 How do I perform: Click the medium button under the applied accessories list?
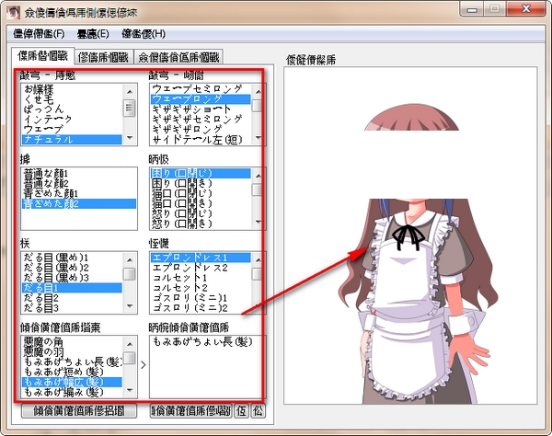(x=190, y=410)
